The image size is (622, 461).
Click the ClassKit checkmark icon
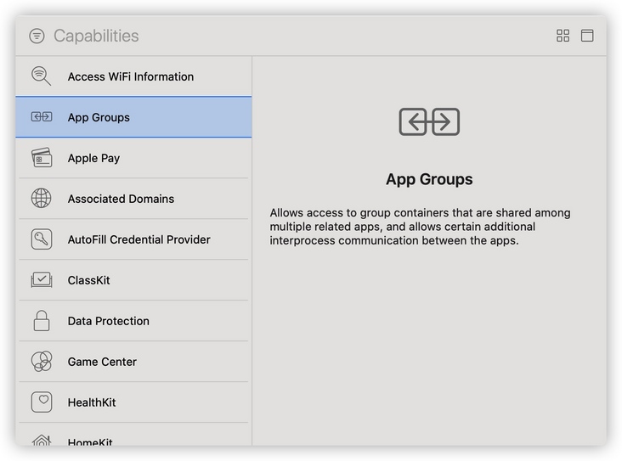42,280
